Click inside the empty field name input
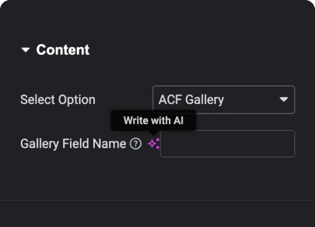This screenshot has height=227, width=315. coord(227,144)
